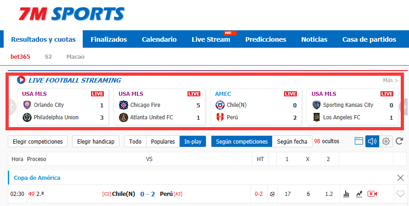The image size is (409, 206).
Task: Open the Copa de América competition link
Action: [37, 178]
